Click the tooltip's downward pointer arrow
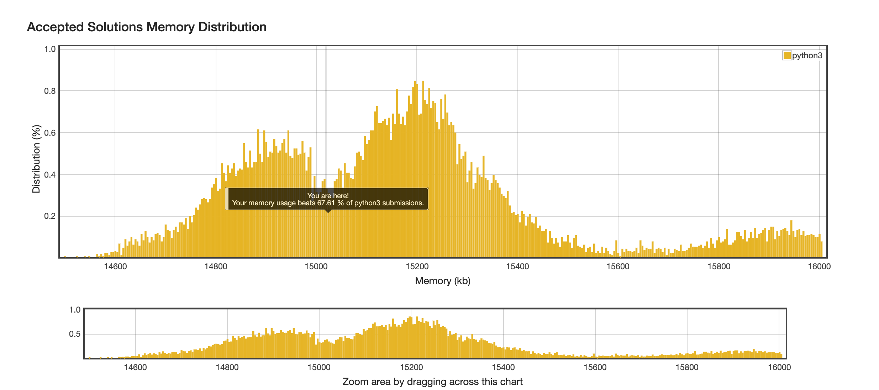The width and height of the screenshot is (879, 390). [x=328, y=211]
